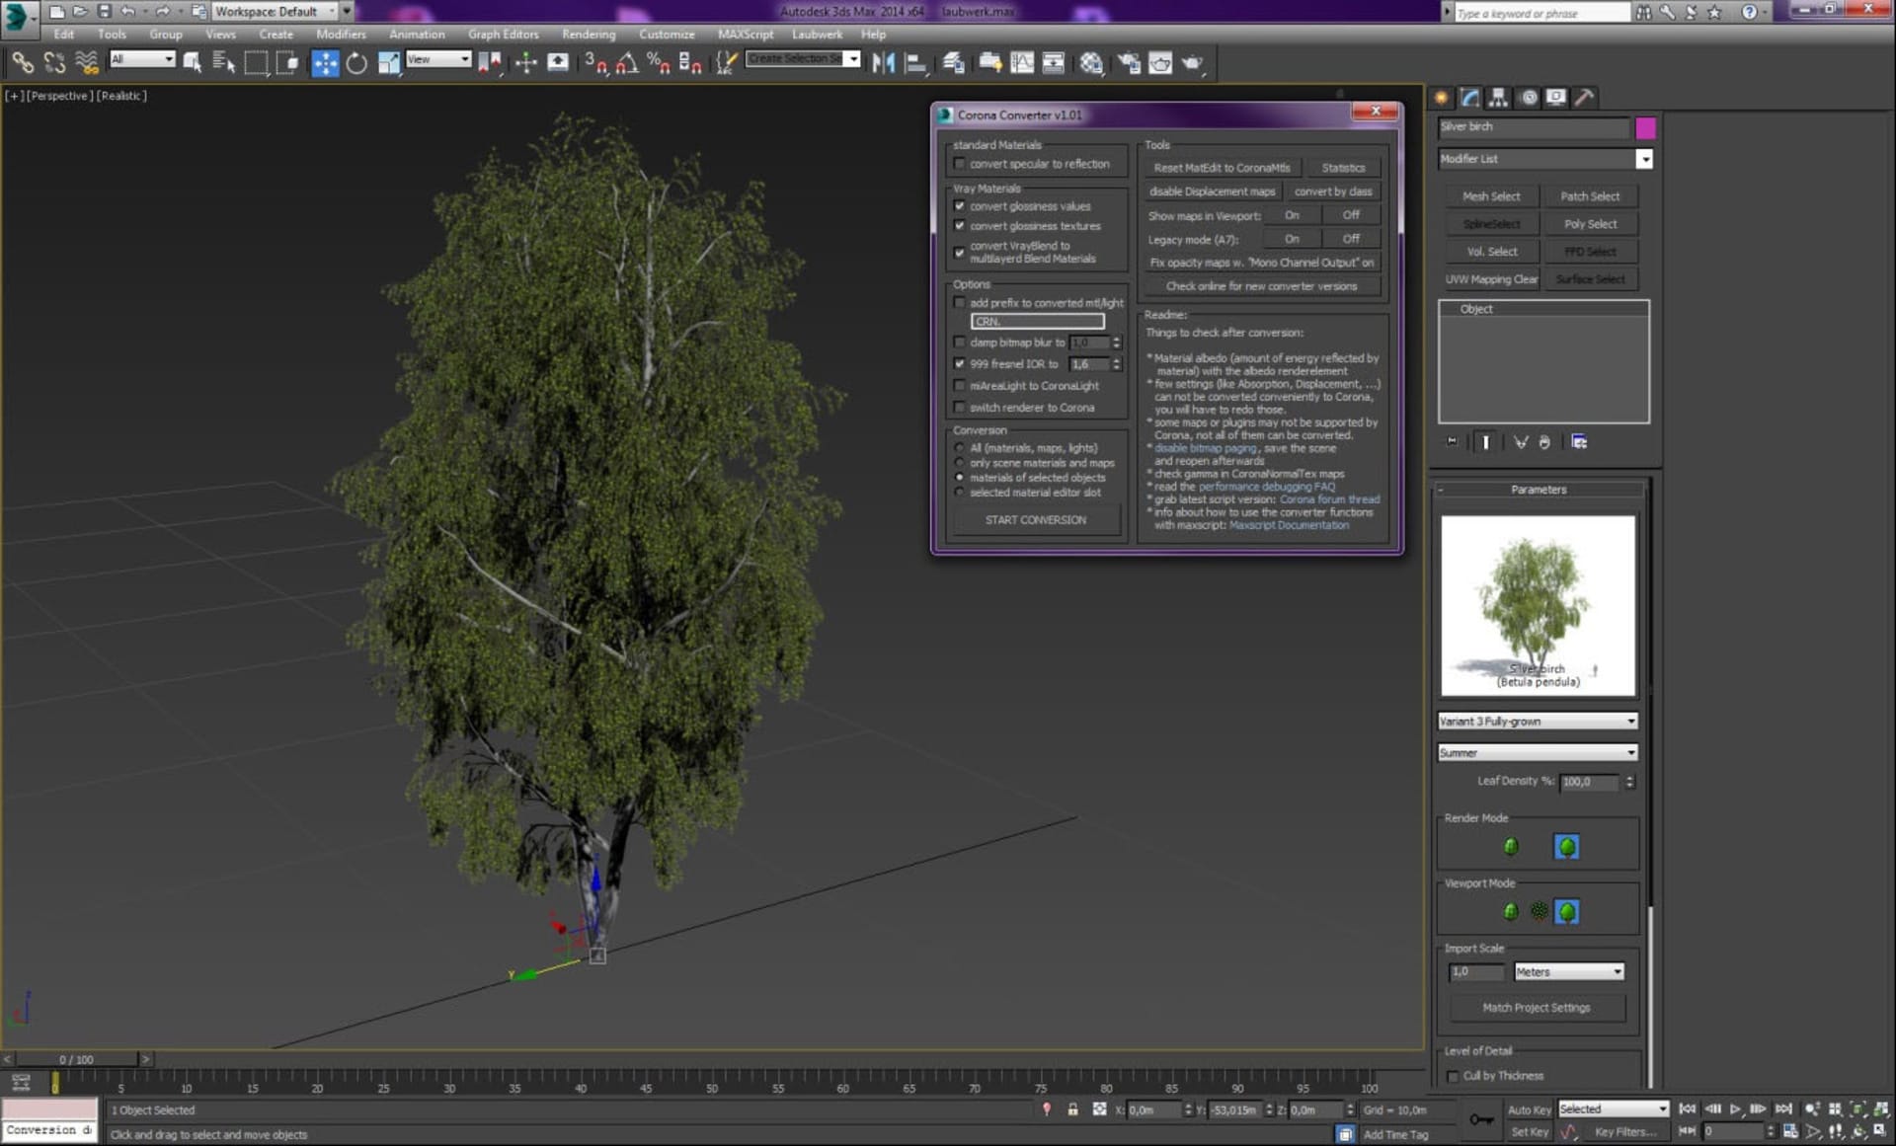This screenshot has height=1146, width=1896.
Task: Open the Selected key mode dropdown
Action: [1614, 1109]
